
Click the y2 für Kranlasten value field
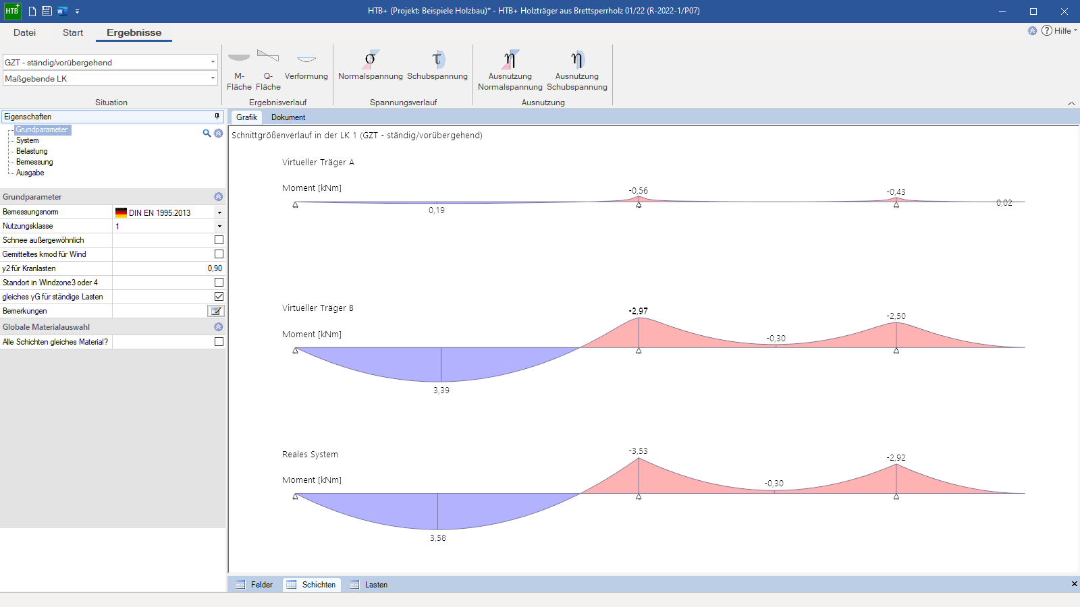coord(169,268)
